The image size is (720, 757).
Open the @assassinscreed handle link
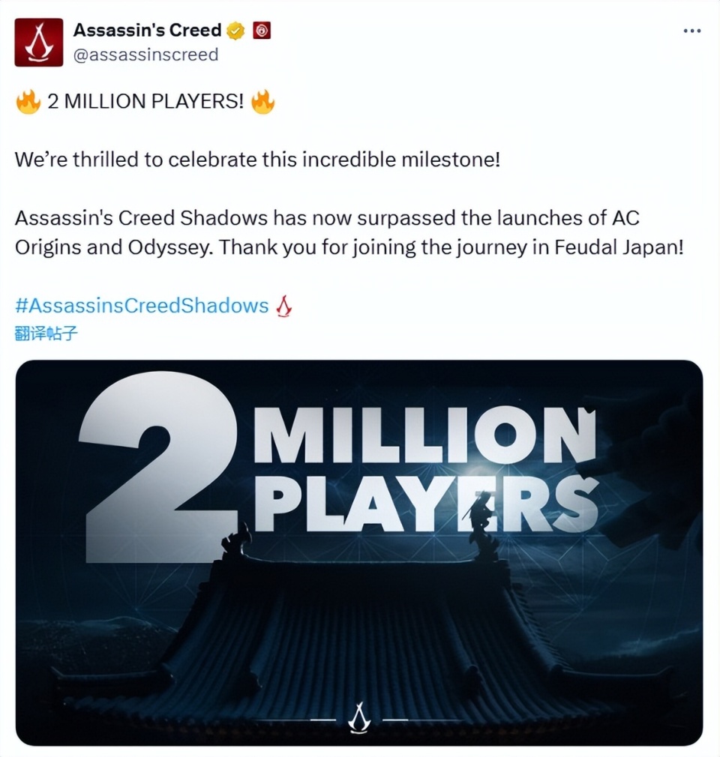[145, 55]
